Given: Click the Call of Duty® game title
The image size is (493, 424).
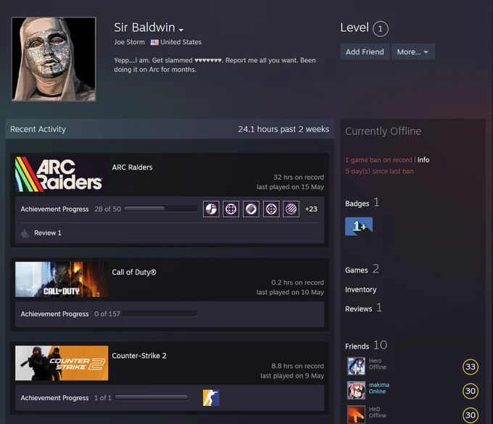Looking at the screenshot, I should [x=134, y=273].
